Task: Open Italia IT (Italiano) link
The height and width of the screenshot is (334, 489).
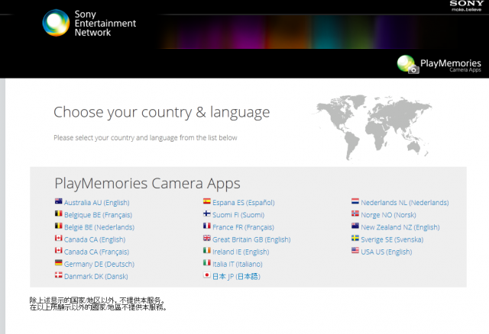Action: (238, 265)
